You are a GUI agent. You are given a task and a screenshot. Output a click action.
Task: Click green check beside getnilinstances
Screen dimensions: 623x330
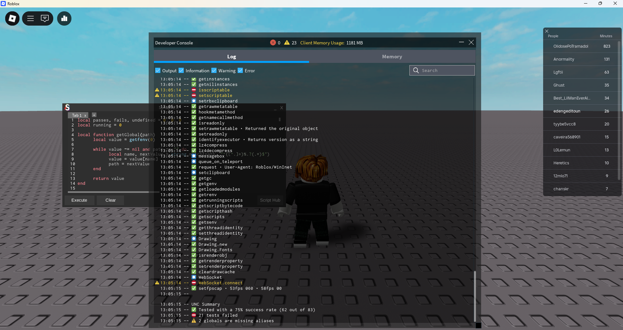coord(194,84)
